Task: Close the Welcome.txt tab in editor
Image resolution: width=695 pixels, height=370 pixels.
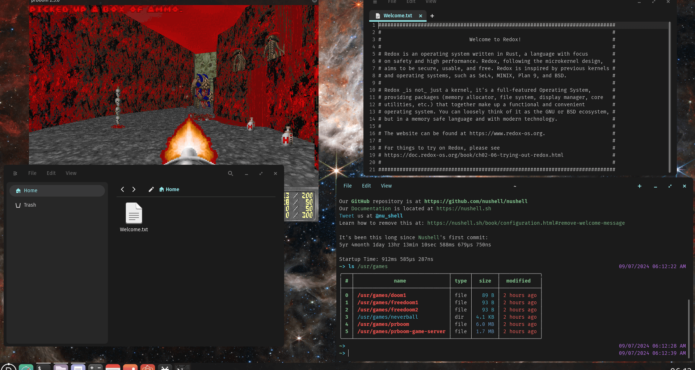Action: pyautogui.click(x=421, y=16)
